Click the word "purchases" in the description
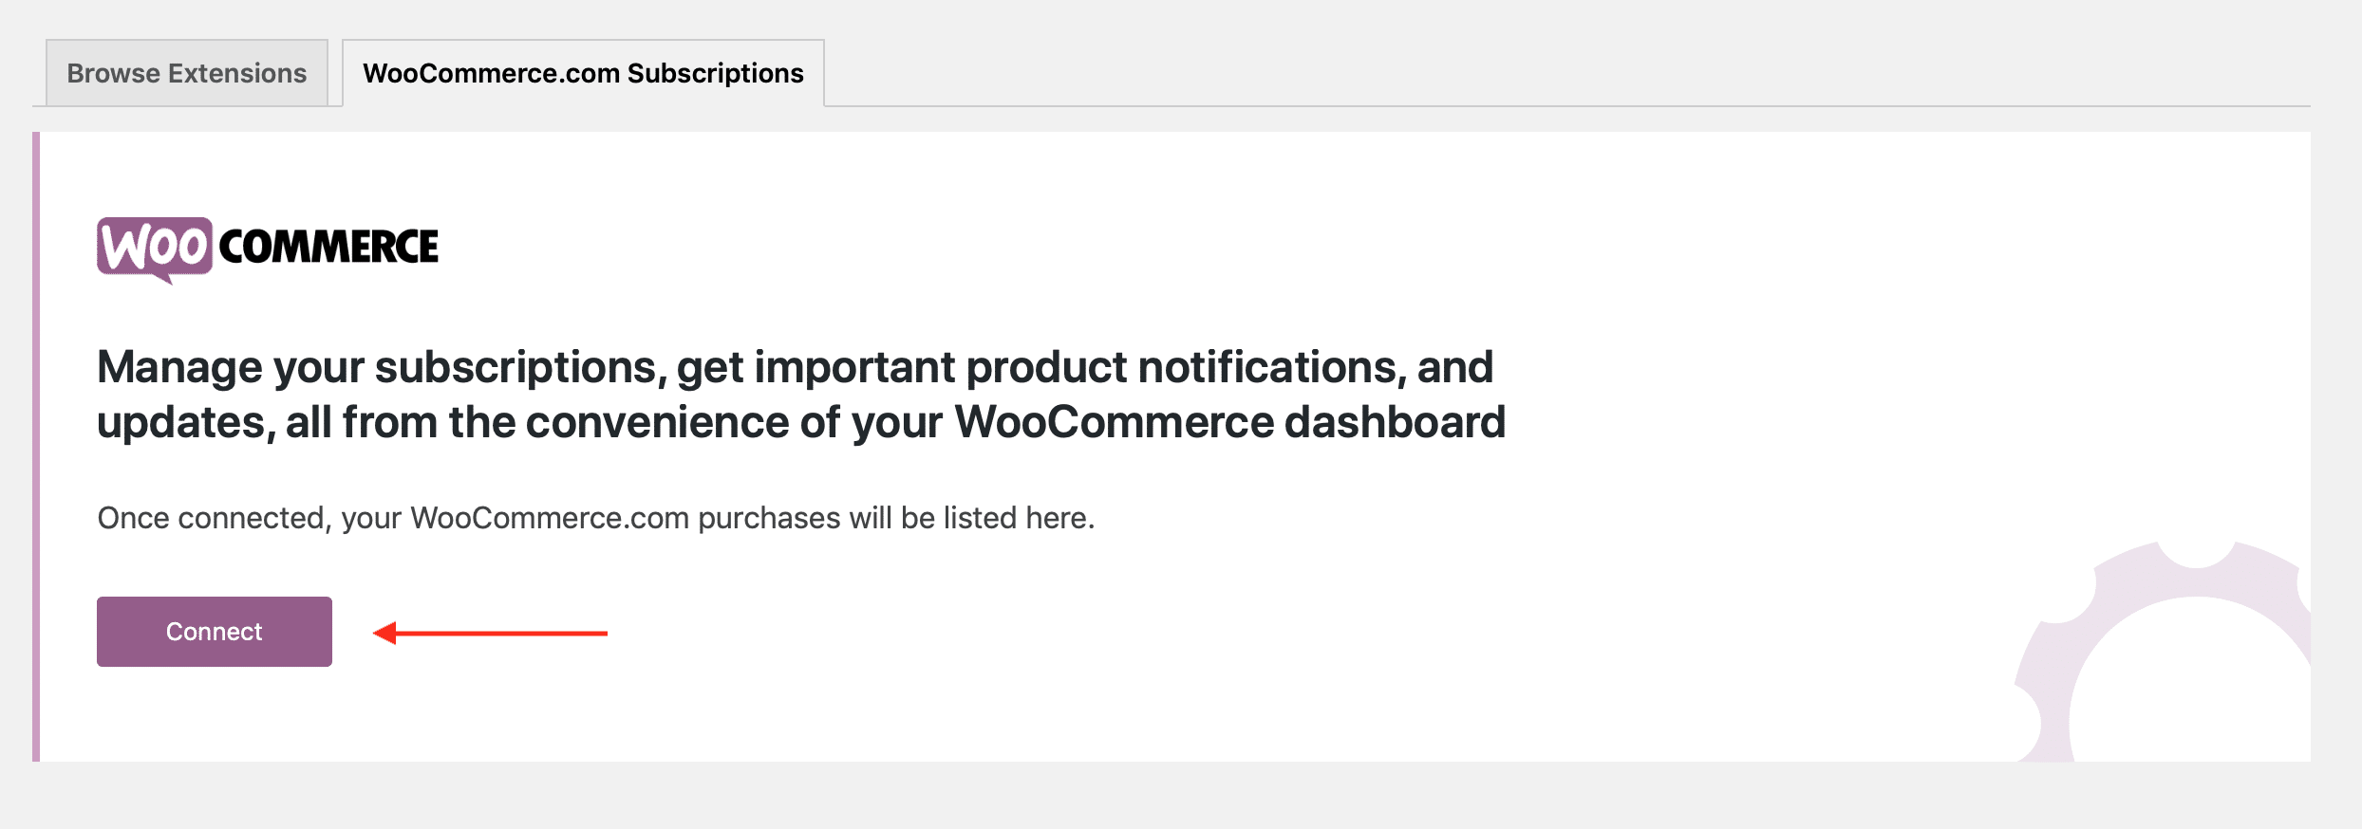Screen dimensions: 2362x829 point(769,518)
